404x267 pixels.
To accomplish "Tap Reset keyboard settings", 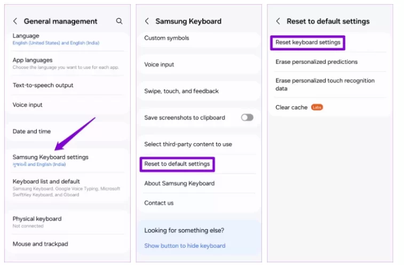I will point(308,43).
